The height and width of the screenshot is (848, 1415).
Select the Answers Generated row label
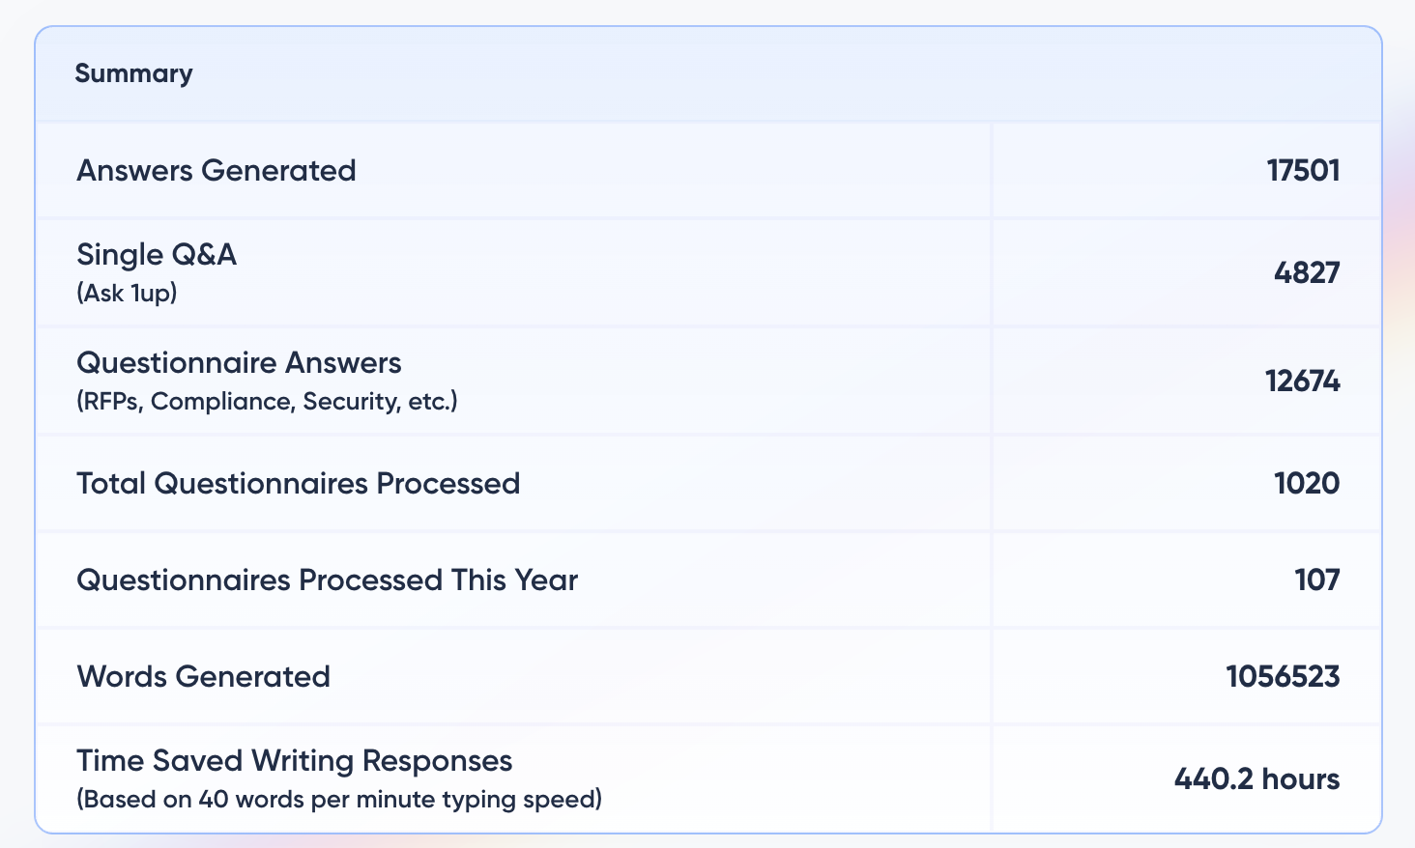pyautogui.click(x=217, y=170)
